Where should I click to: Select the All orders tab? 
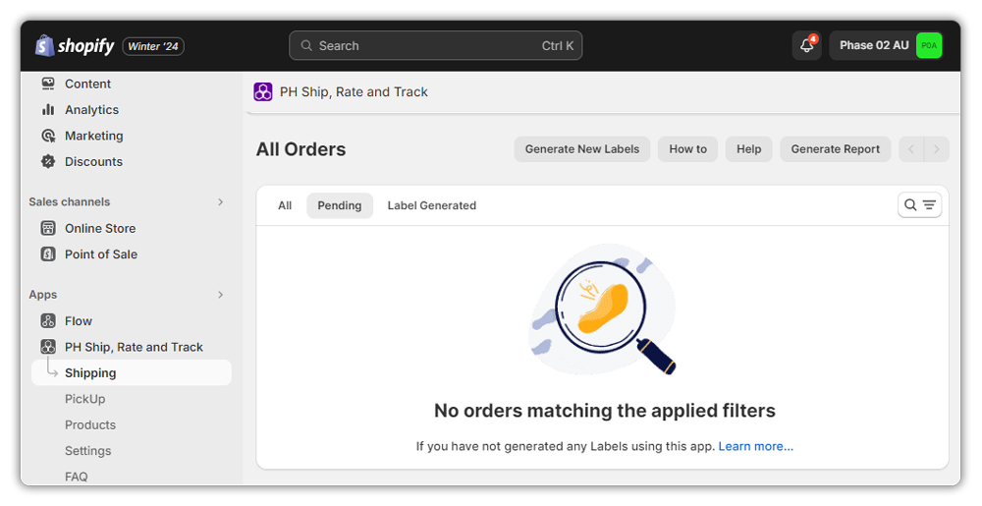[285, 205]
